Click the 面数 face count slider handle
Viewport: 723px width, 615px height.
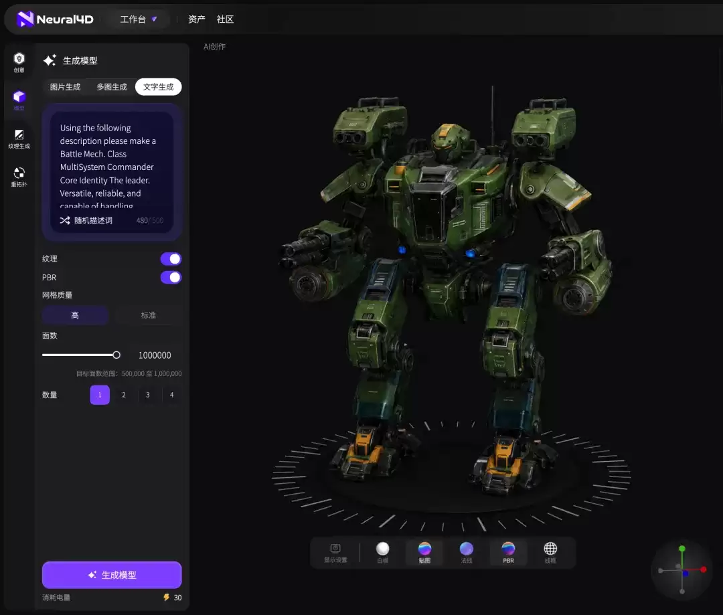click(116, 355)
